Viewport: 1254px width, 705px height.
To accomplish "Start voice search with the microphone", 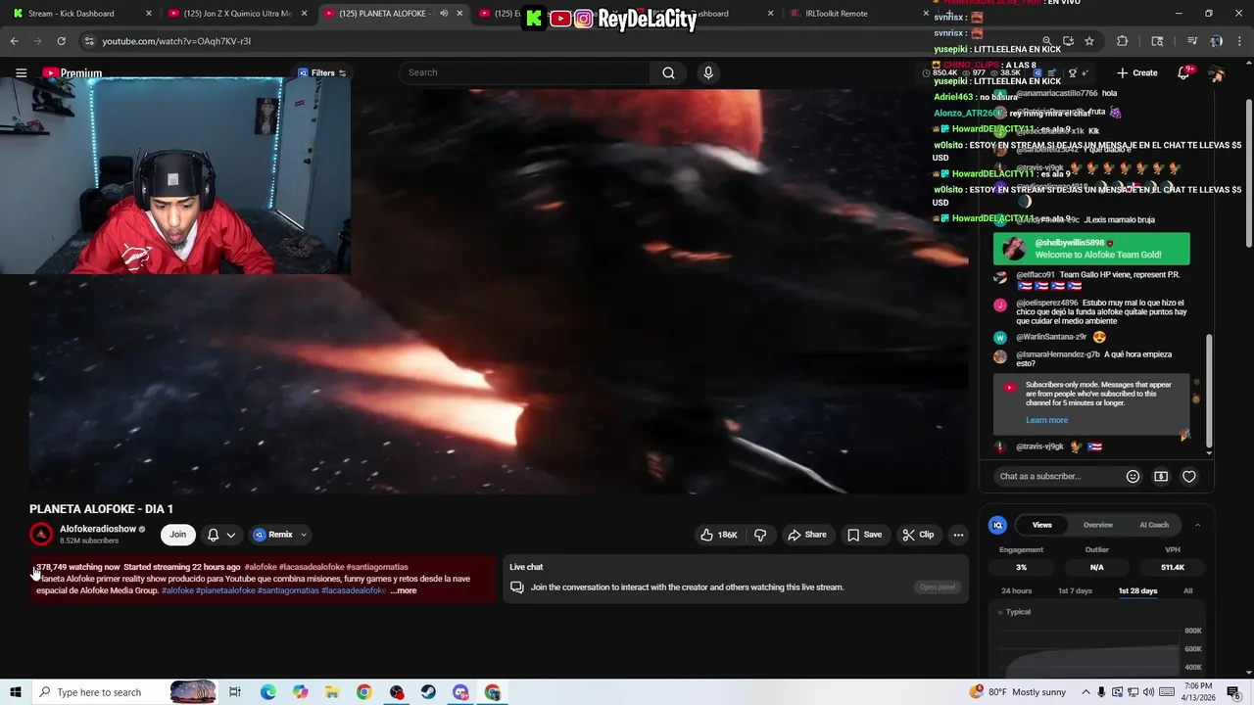I will (x=708, y=72).
